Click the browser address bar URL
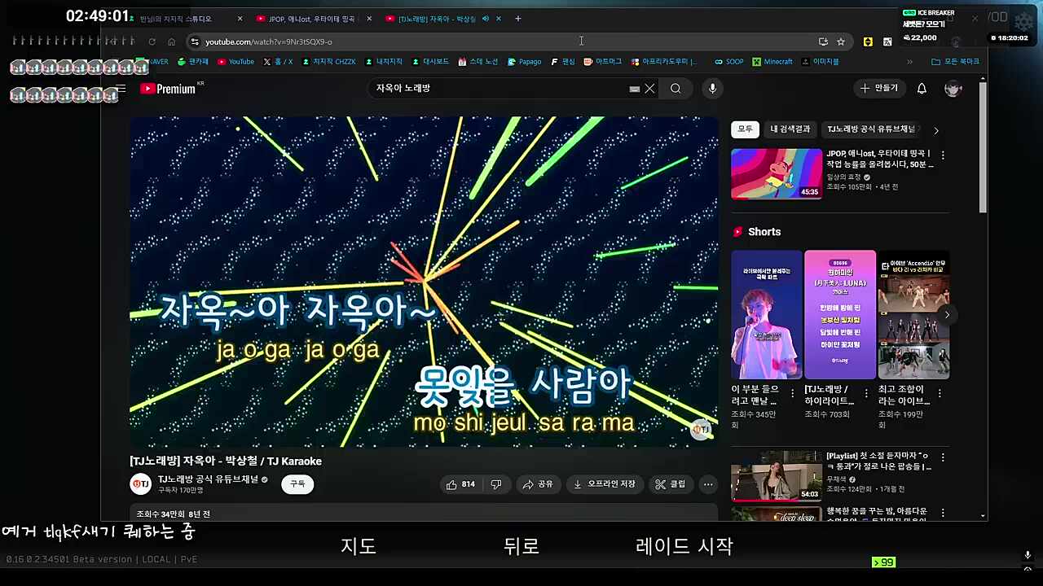 pos(268,42)
